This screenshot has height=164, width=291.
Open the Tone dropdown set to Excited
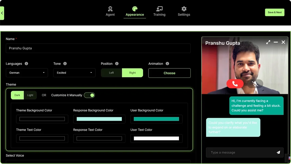[75, 73]
